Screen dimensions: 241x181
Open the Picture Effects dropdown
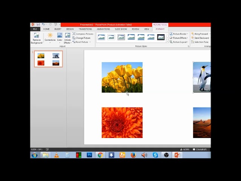coord(179,38)
